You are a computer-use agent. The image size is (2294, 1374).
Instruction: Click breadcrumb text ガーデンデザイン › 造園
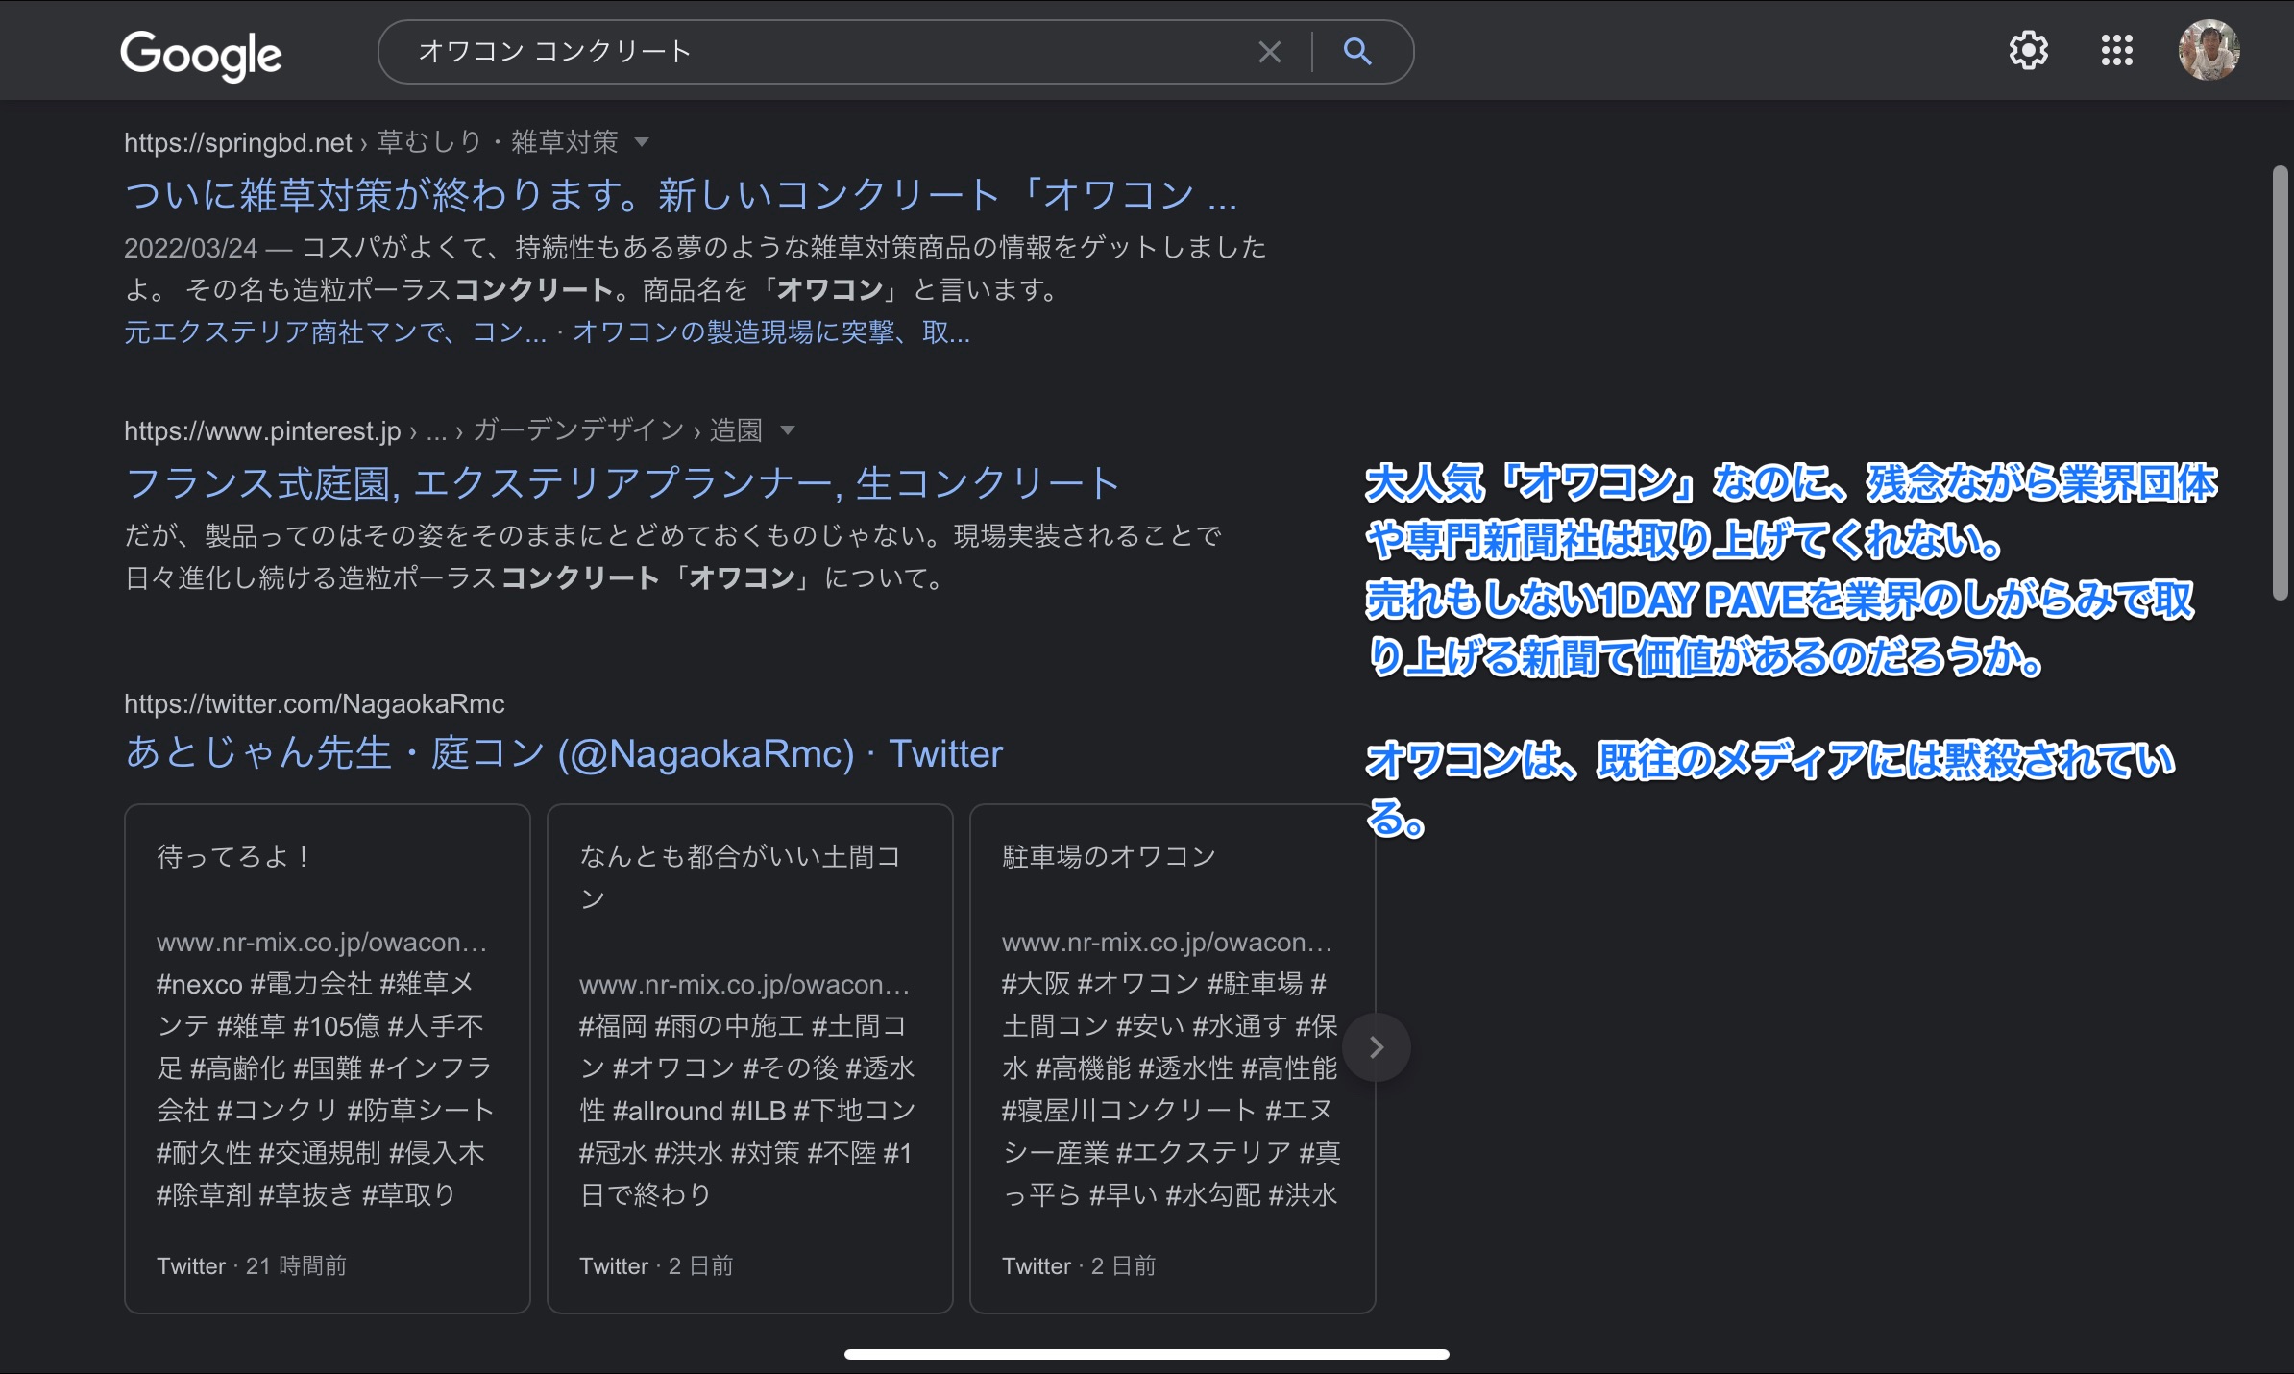point(618,429)
